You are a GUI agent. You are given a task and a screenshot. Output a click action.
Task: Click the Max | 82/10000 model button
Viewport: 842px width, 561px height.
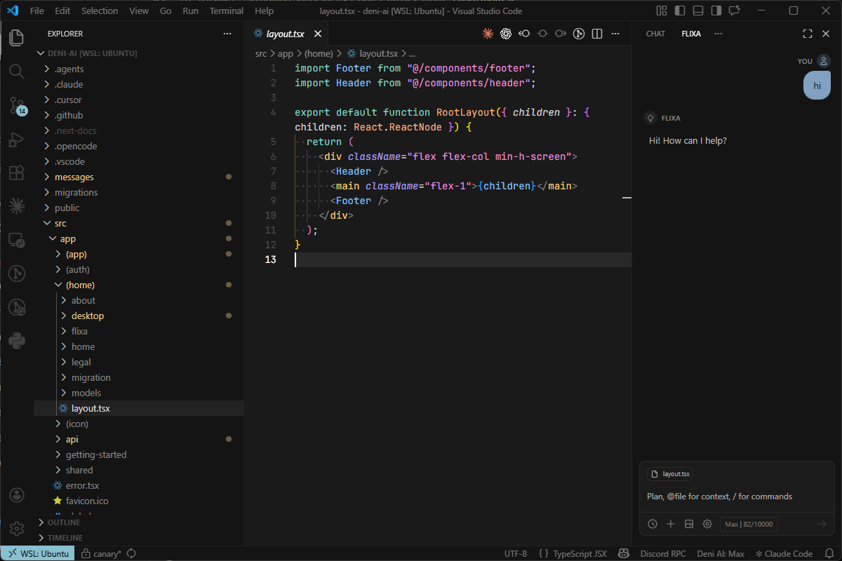tap(748, 524)
